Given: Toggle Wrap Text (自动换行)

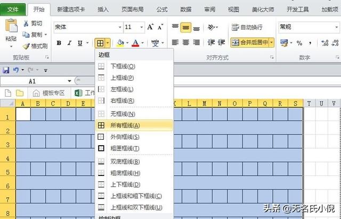Looking at the screenshot, I should (250, 27).
